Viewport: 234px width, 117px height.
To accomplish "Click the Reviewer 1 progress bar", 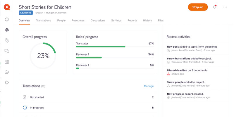I will [x=115, y=57].
